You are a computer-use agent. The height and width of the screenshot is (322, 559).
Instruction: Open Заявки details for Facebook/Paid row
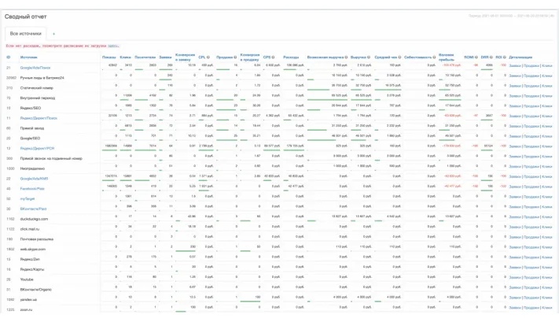pyautogui.click(x=515, y=187)
